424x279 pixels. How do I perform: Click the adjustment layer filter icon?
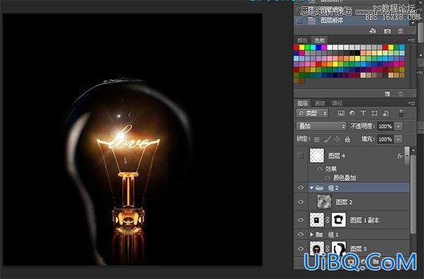click(352, 113)
